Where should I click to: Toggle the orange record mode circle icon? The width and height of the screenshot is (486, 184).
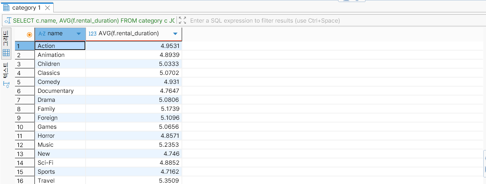point(29,34)
